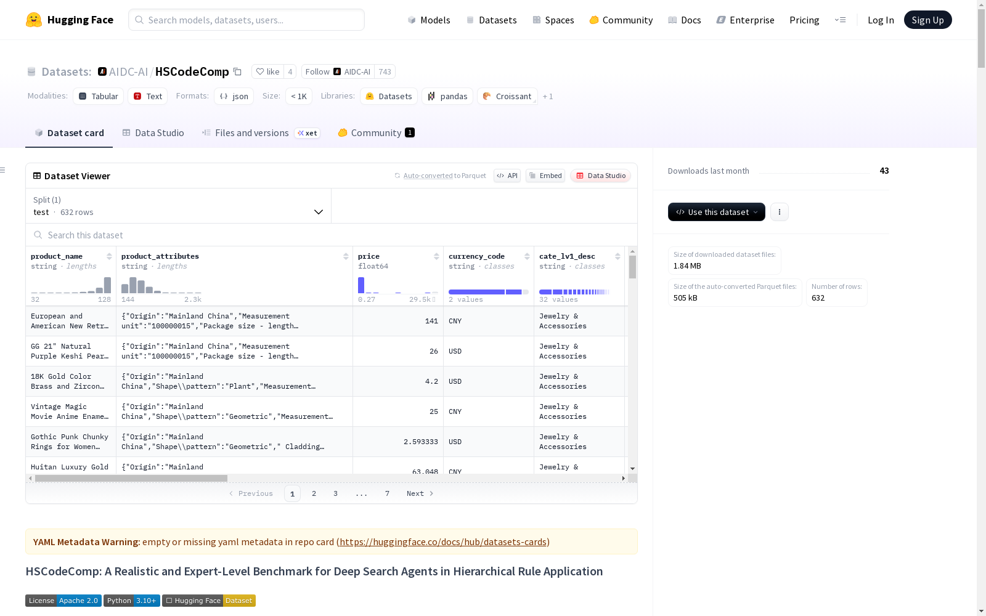Click the left sidebar table-of-contents icon
The height and width of the screenshot is (616, 986).
[3, 170]
